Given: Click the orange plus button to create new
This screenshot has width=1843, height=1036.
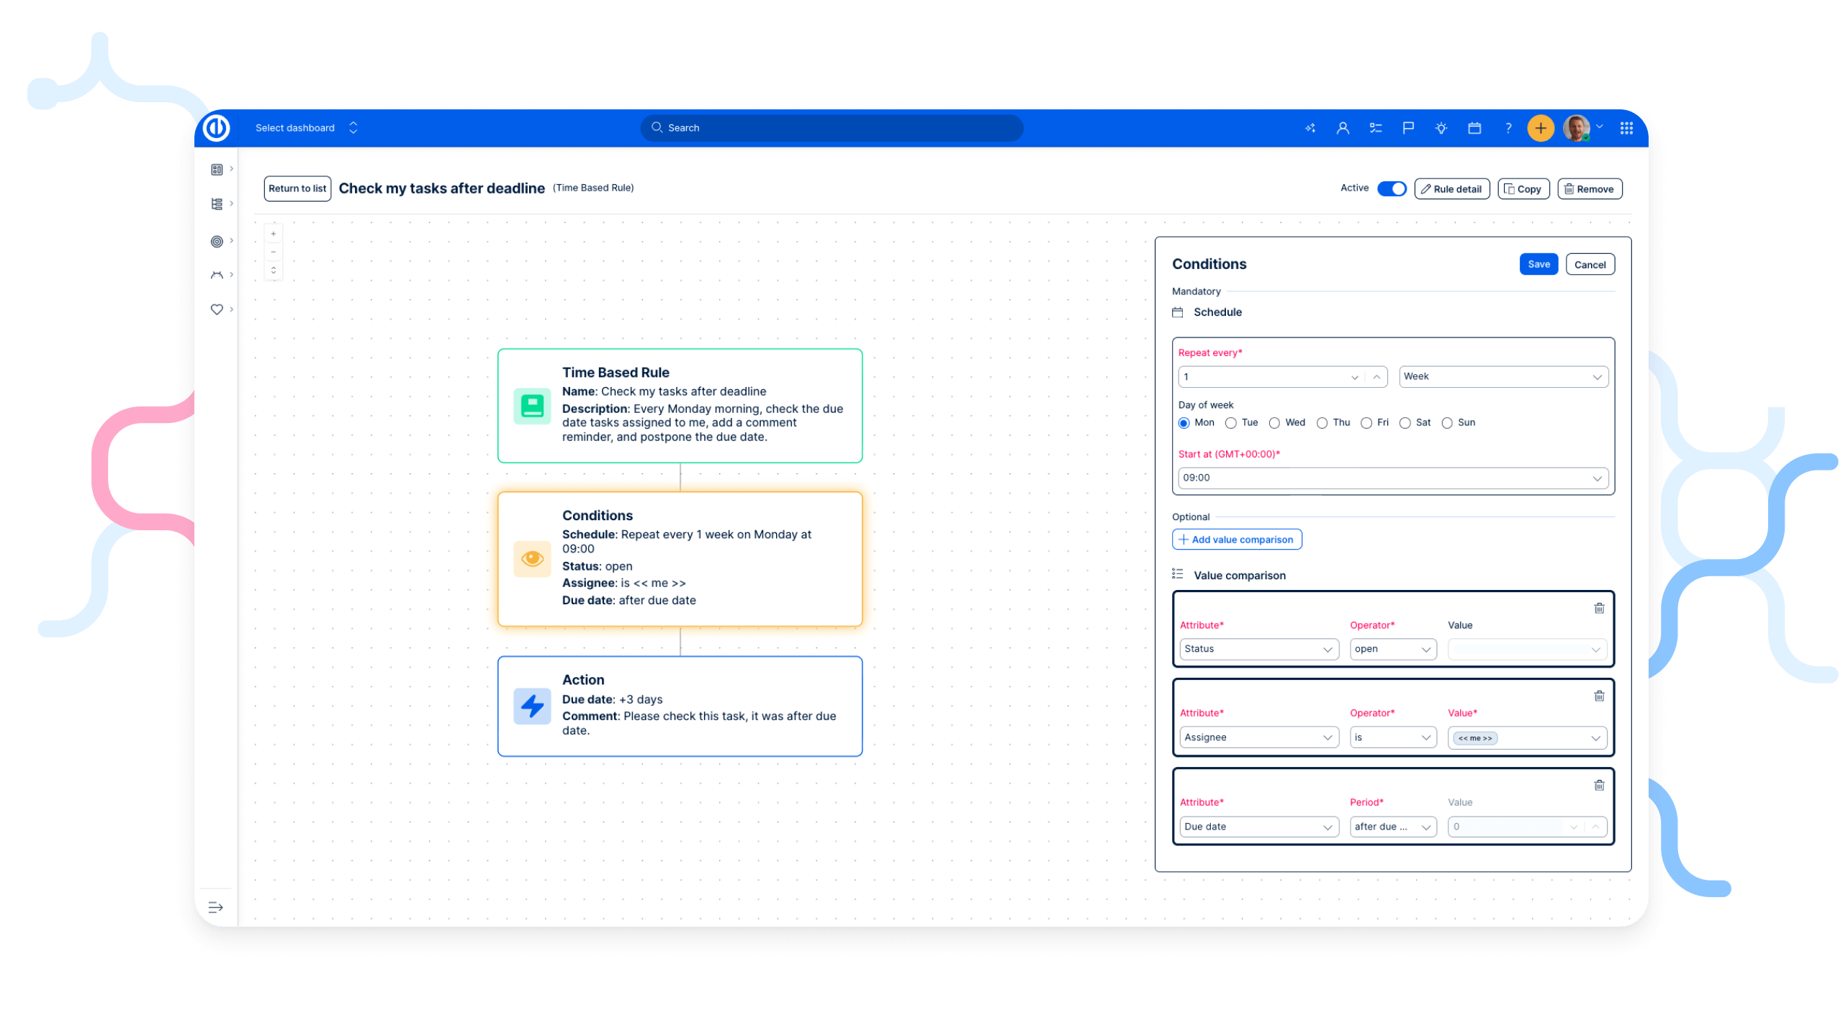Looking at the screenshot, I should pos(1541,127).
